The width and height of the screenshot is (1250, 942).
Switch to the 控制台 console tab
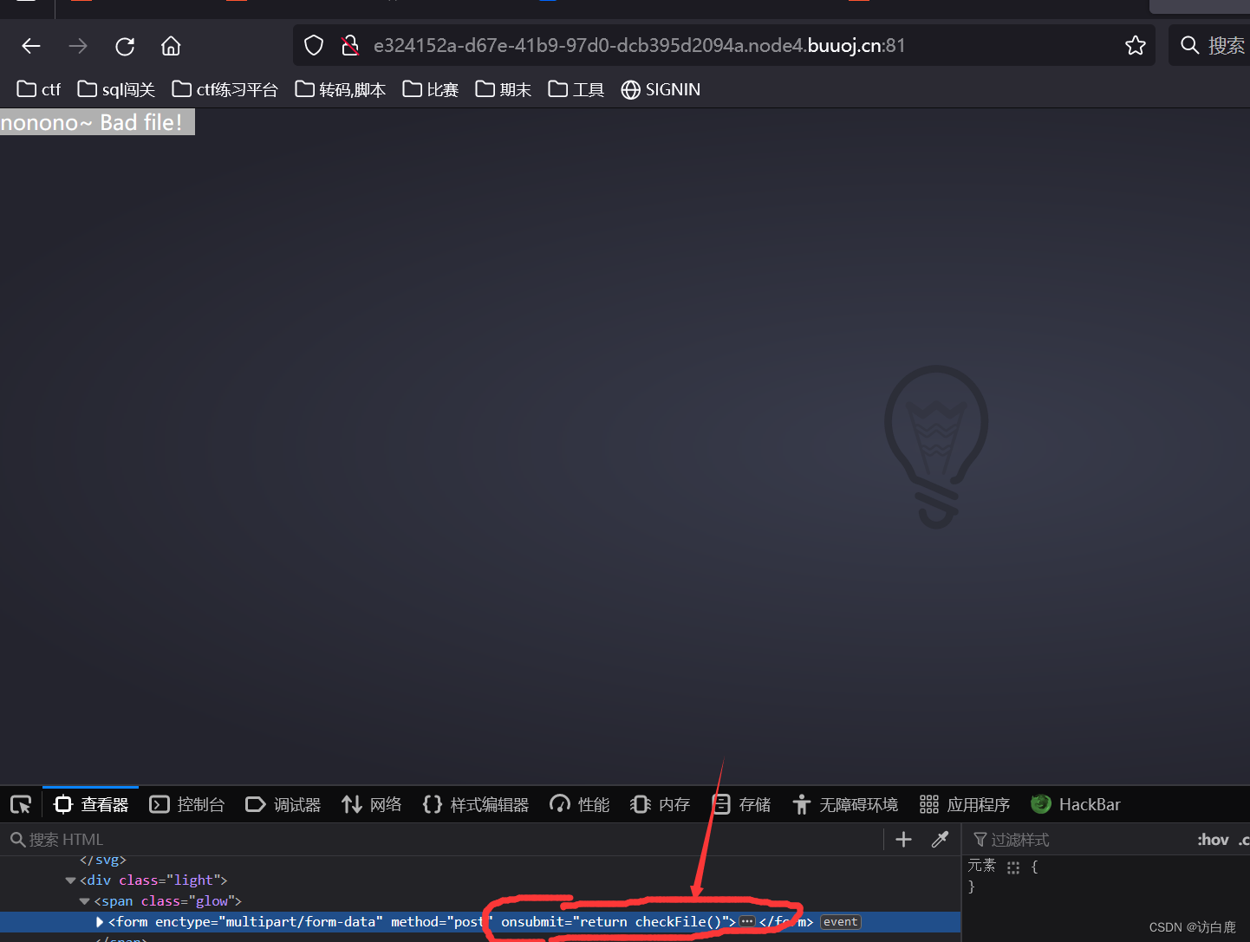(x=187, y=805)
